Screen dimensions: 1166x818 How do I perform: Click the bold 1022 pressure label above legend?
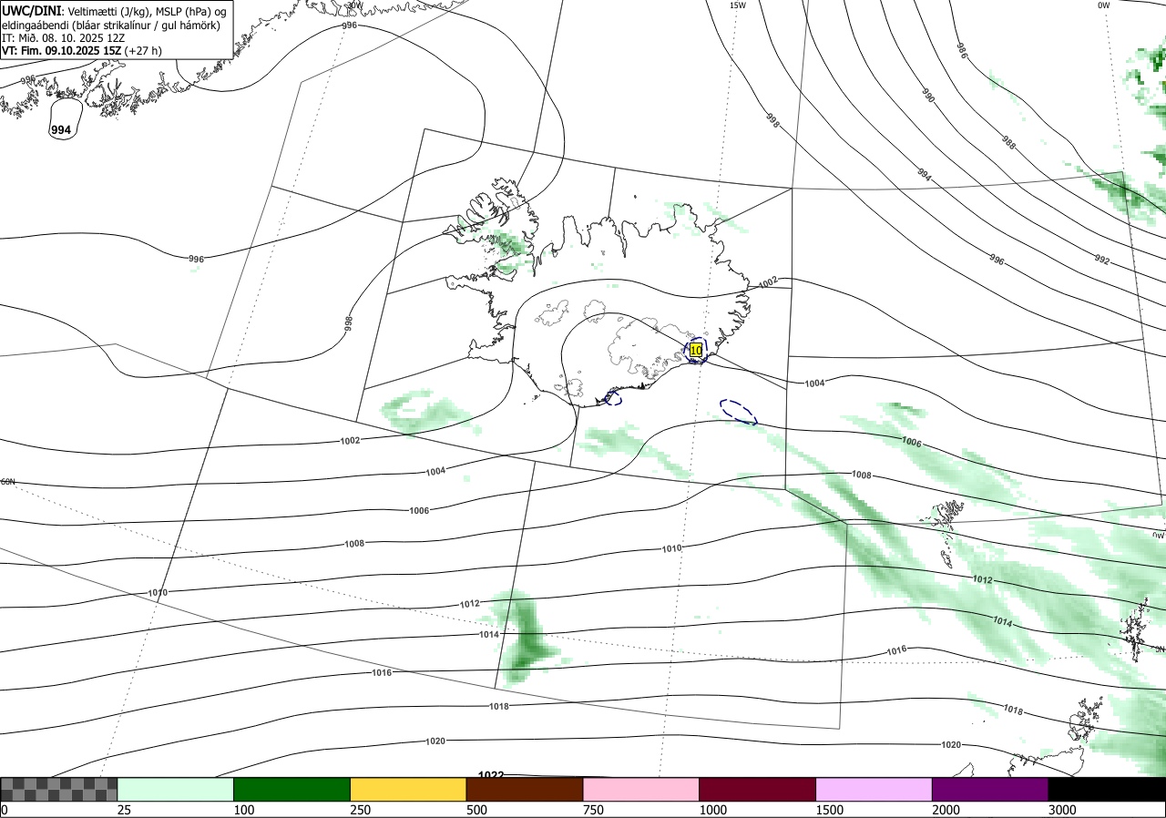491,775
